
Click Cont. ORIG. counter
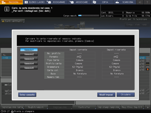click(x=112, y=13)
